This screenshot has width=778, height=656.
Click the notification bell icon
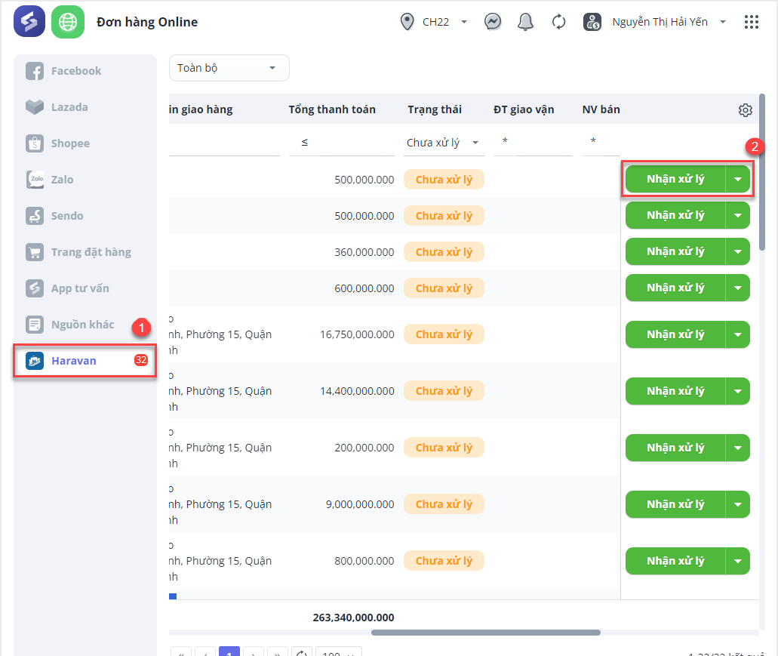525,22
